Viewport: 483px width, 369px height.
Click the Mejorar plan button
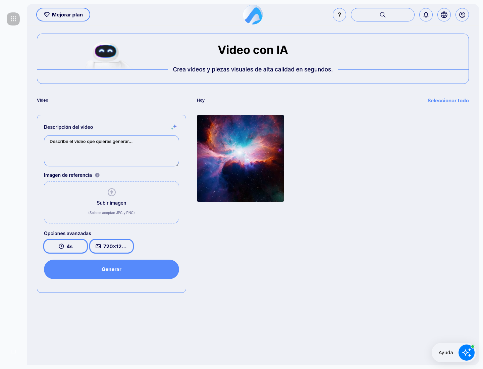click(63, 15)
